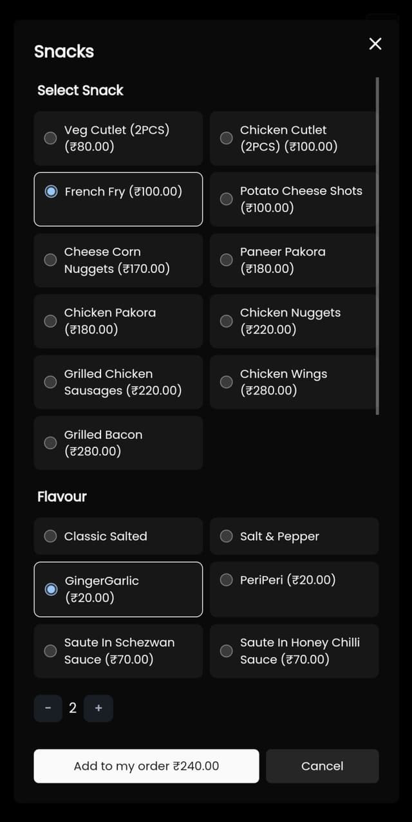412x822 pixels.
Task: Pick Potato Cheese Shots snack
Action: (227, 199)
